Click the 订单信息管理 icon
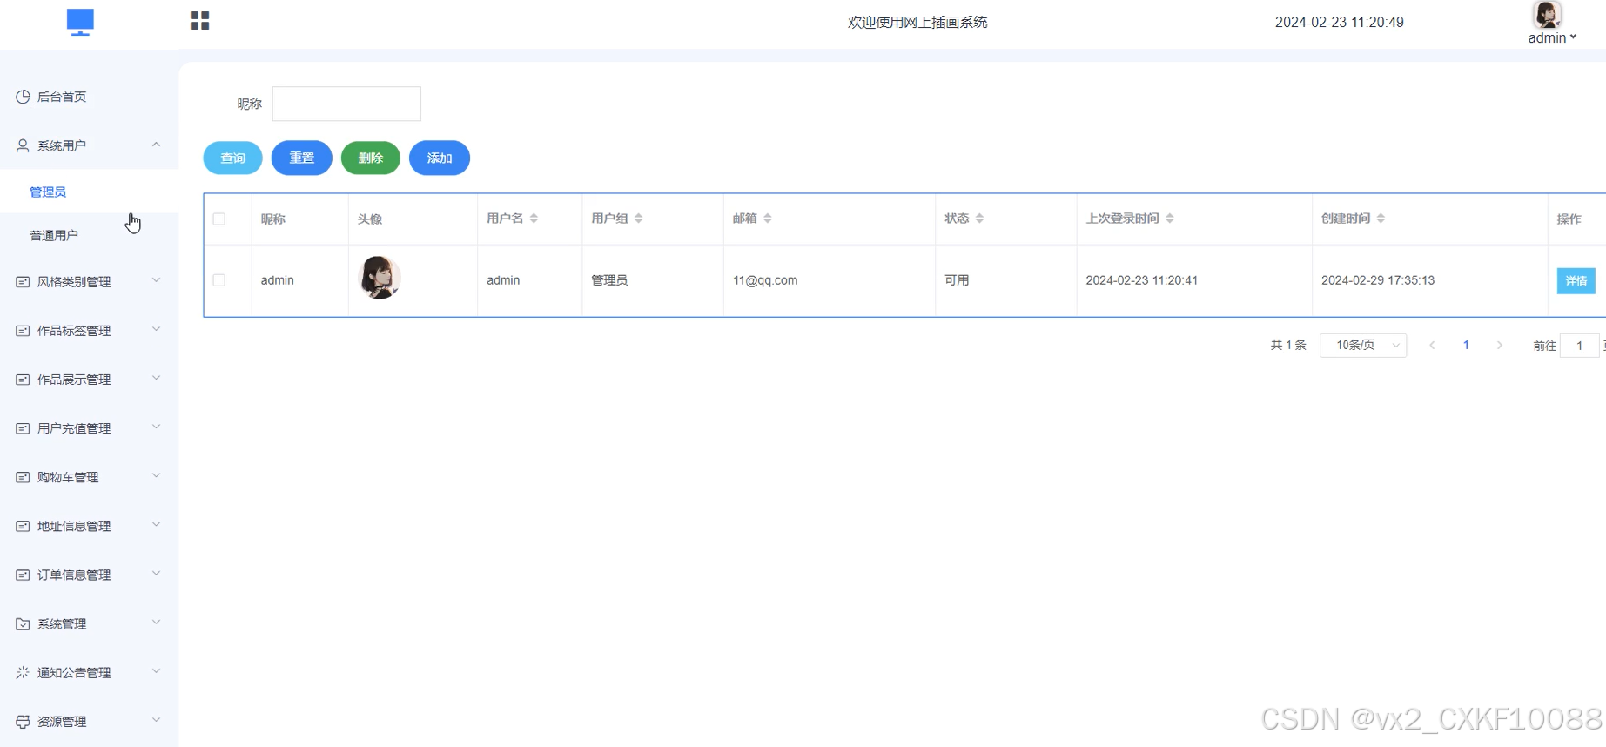This screenshot has height=747, width=1606. click(x=23, y=575)
